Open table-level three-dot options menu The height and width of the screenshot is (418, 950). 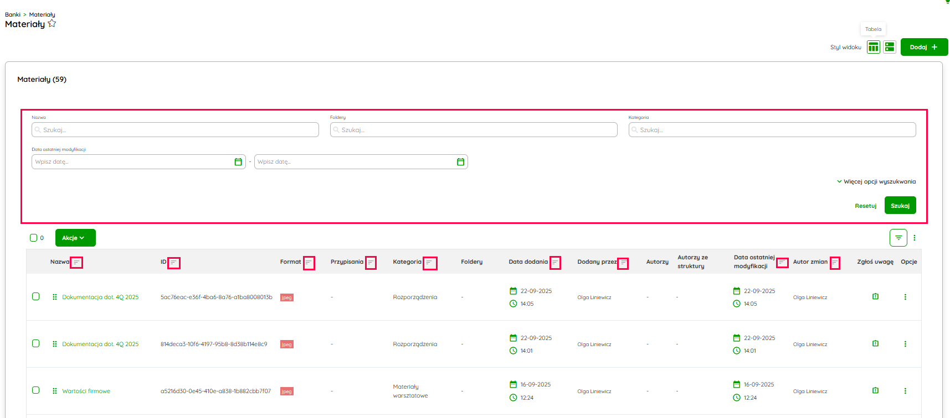915,238
